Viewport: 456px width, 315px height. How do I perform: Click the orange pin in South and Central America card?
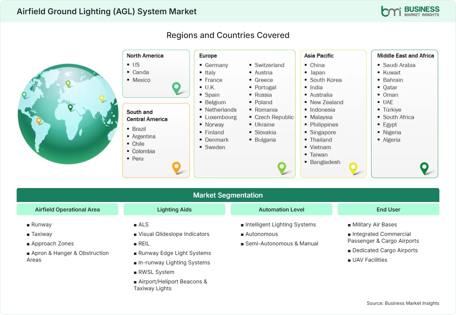tap(176, 168)
